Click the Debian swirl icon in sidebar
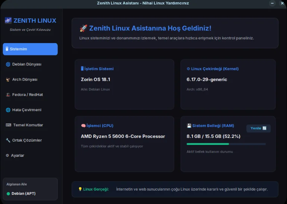Viewport: 287px width, 204px height. coord(8,64)
